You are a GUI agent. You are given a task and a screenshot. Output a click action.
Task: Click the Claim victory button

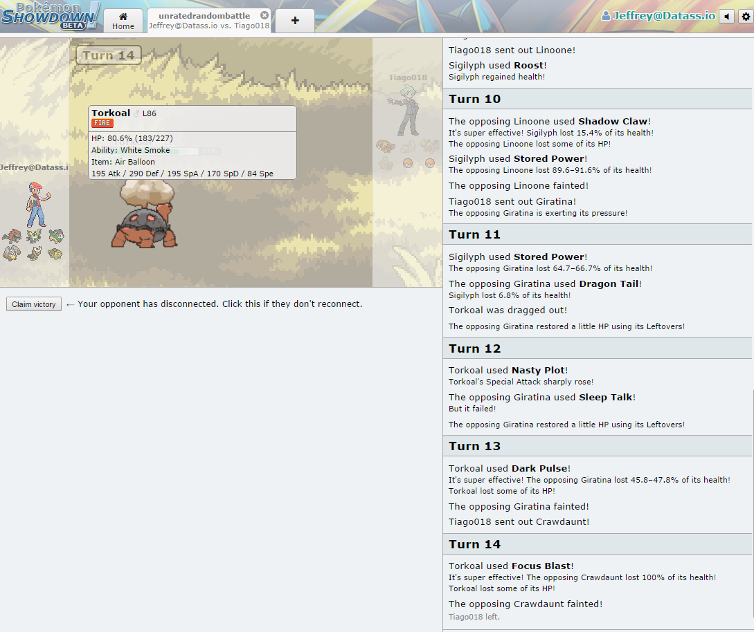pyautogui.click(x=34, y=304)
